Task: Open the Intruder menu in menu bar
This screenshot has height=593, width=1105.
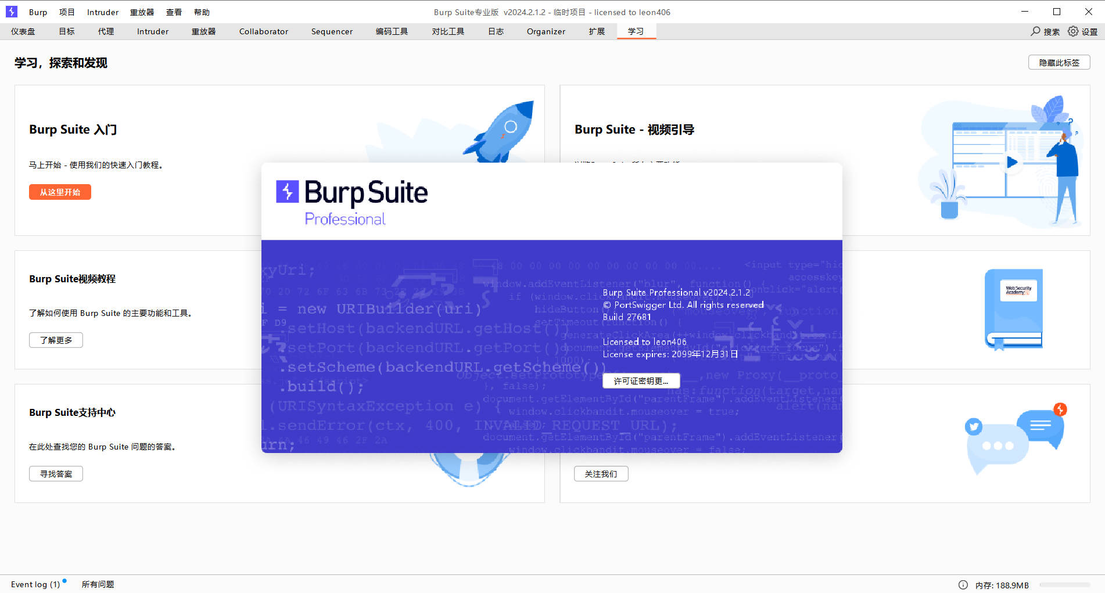Action: [x=103, y=12]
